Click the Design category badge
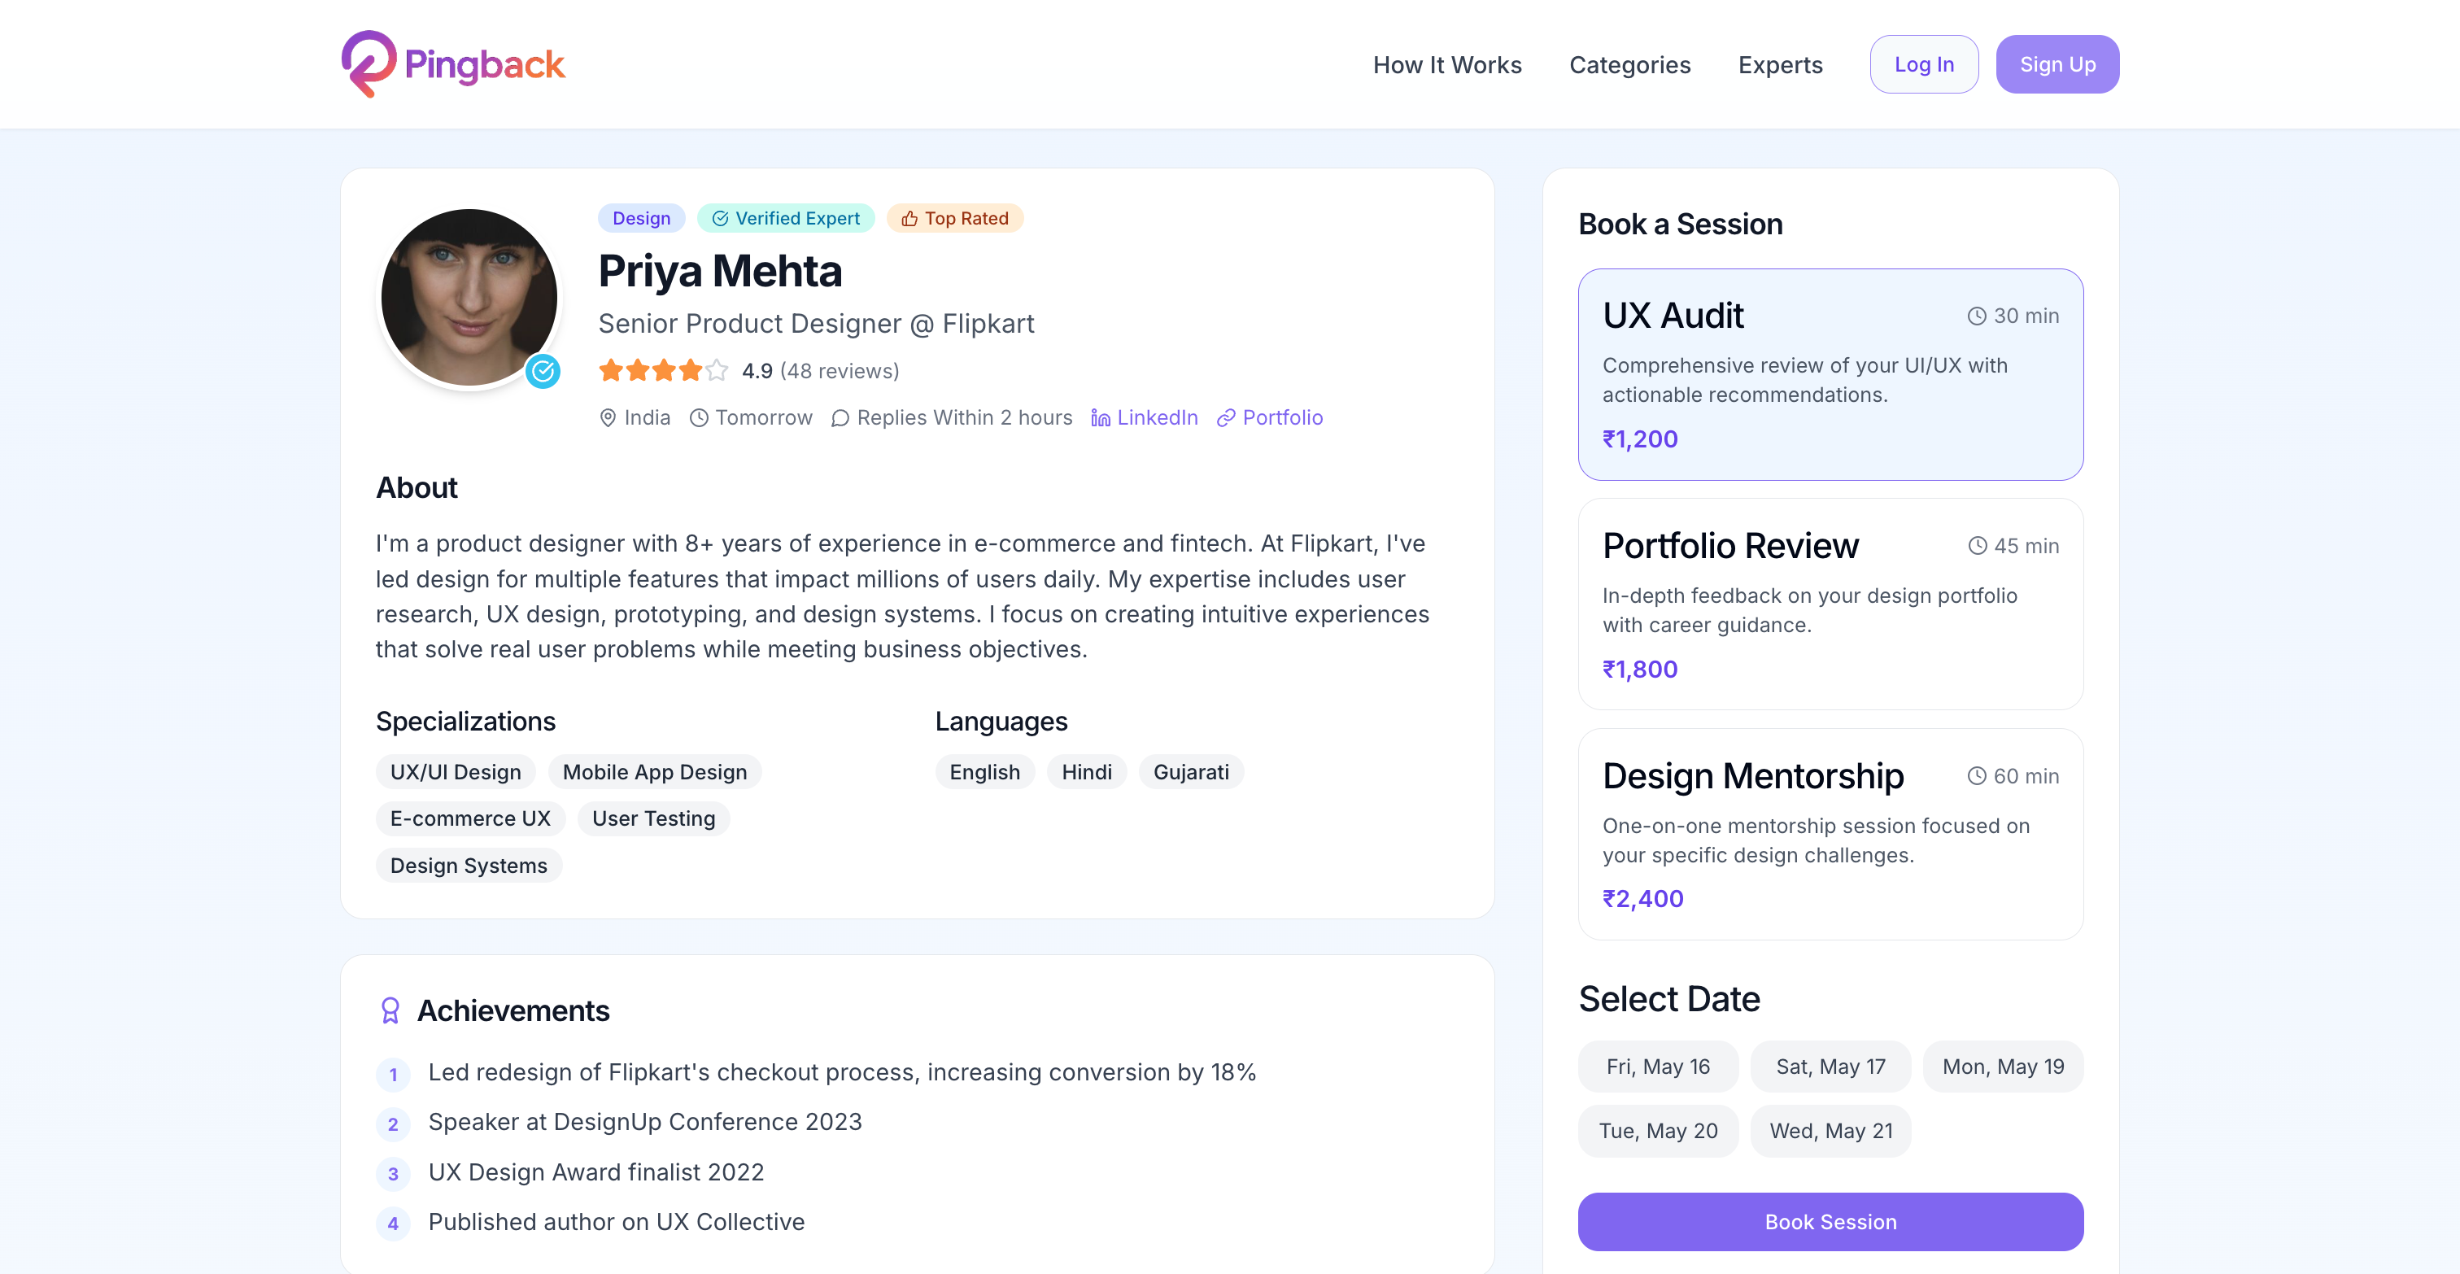 (x=641, y=219)
